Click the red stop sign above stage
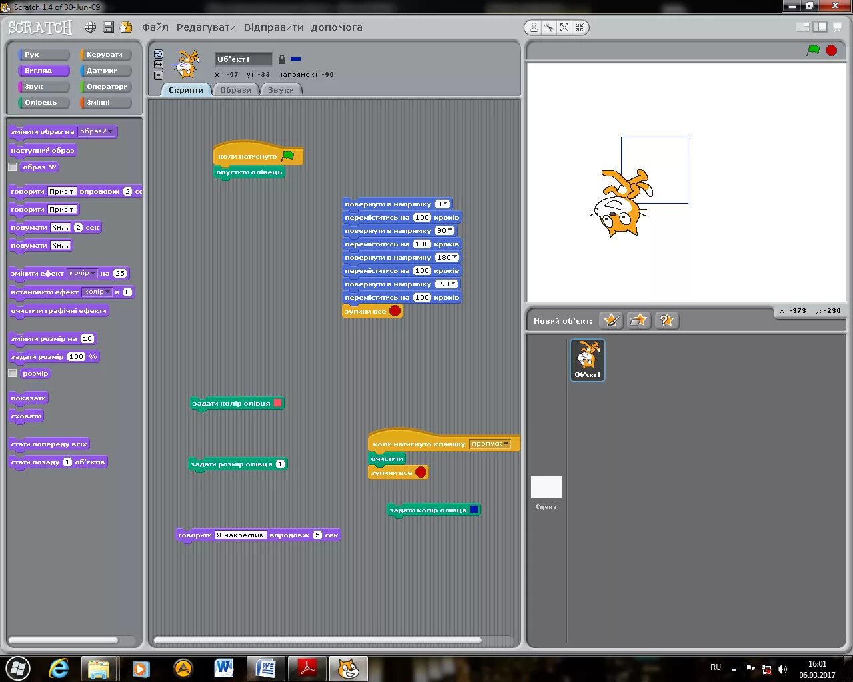 click(x=831, y=50)
